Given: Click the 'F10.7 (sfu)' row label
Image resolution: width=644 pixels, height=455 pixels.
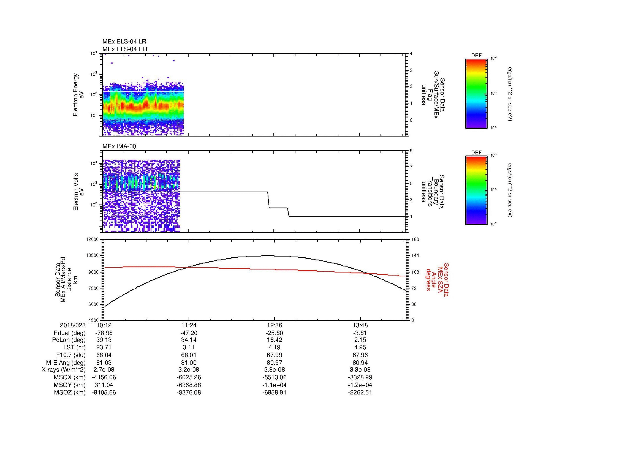Looking at the screenshot, I should (71, 355).
